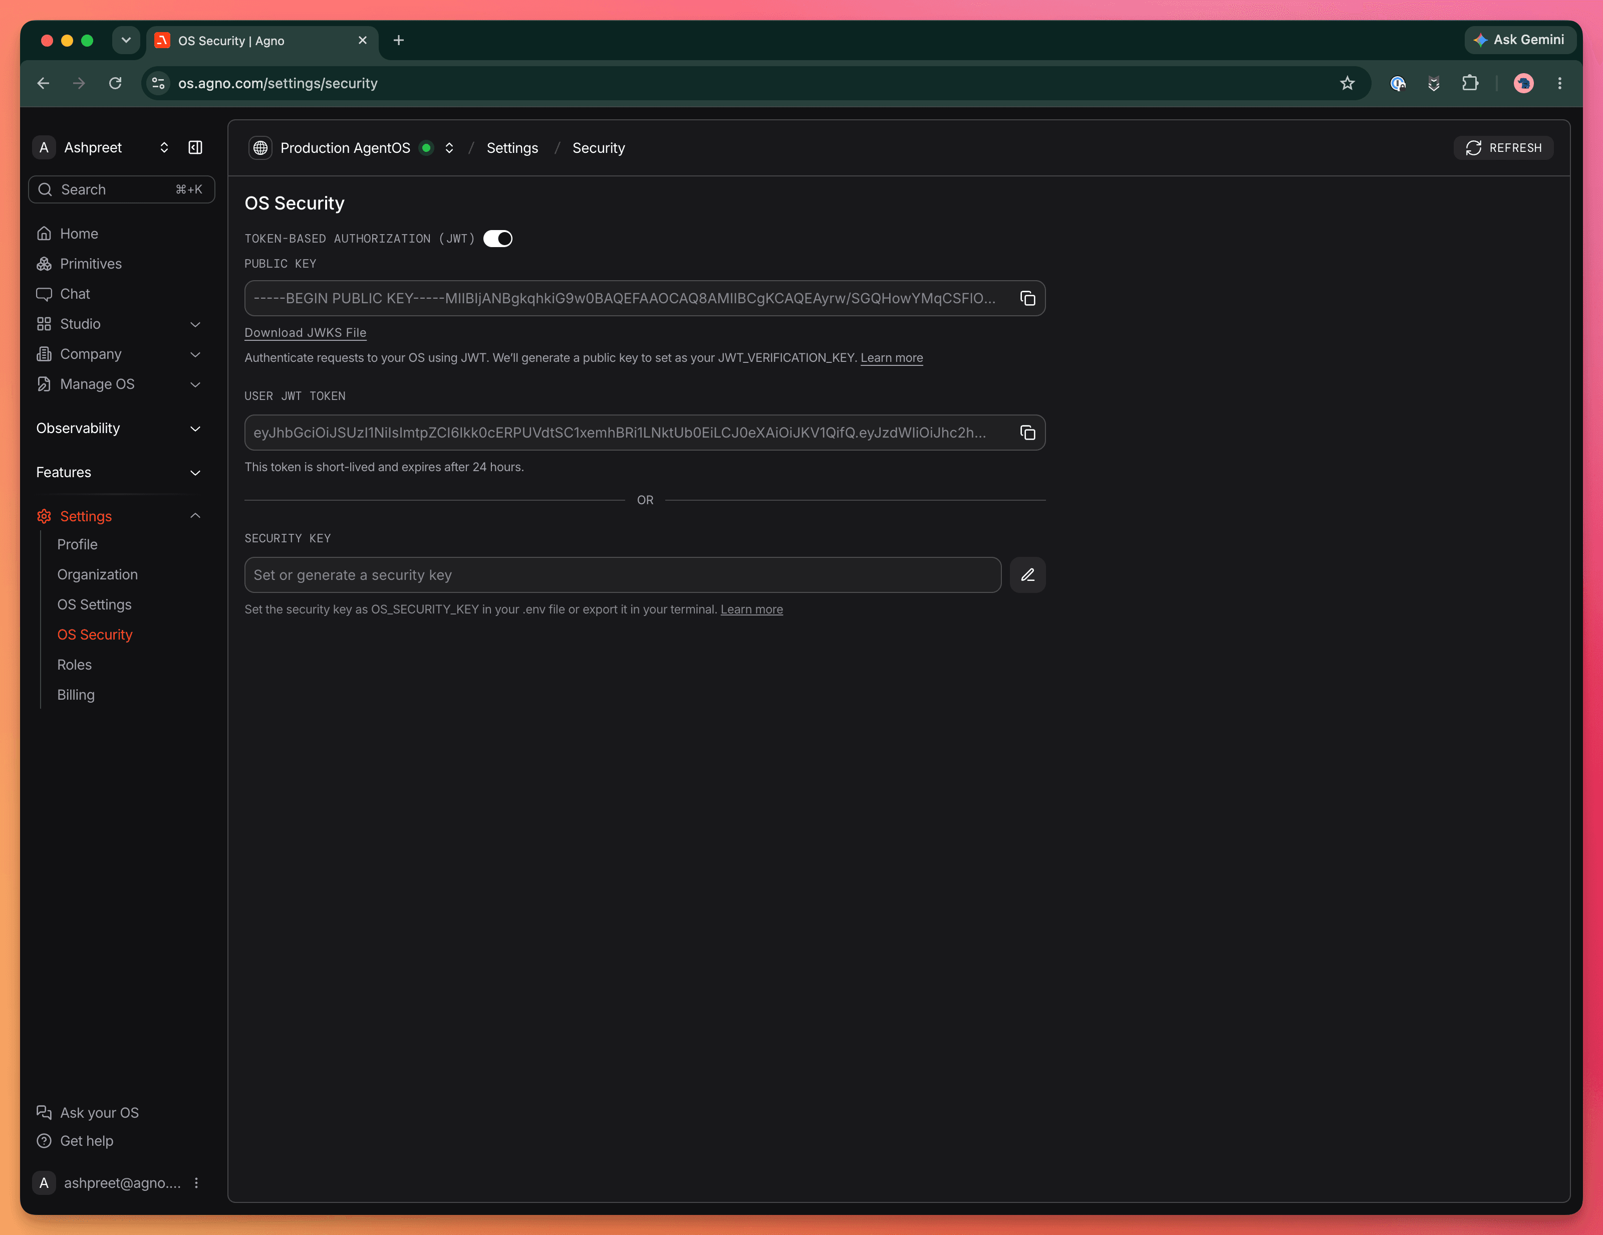Image resolution: width=1603 pixels, height=1235 pixels.
Task: Click Get help in the sidebar
Action: click(x=75, y=1141)
